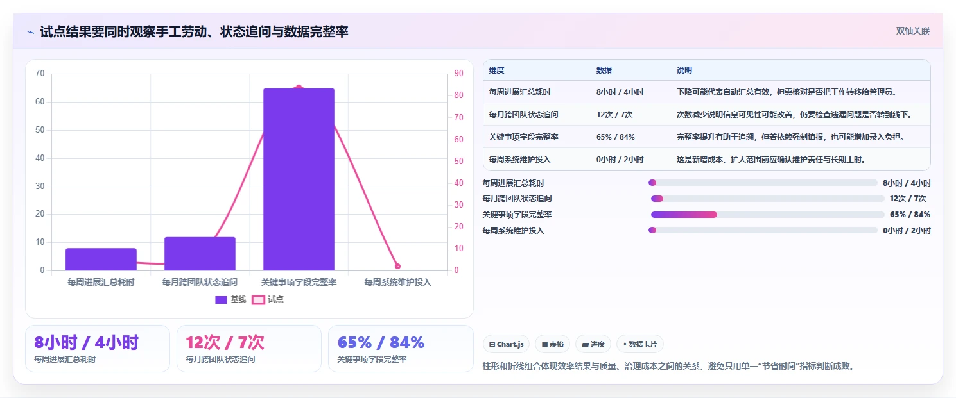Screen dimensions: 956x398
Task: Click the 每月跨团队状态追问 progress bar
Action: 768,199
